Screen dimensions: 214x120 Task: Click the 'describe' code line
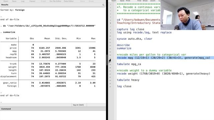123,45
